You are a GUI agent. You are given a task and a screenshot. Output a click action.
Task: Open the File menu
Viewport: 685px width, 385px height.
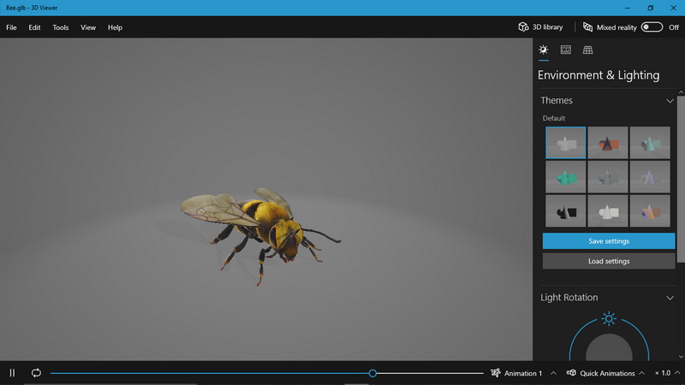11,27
